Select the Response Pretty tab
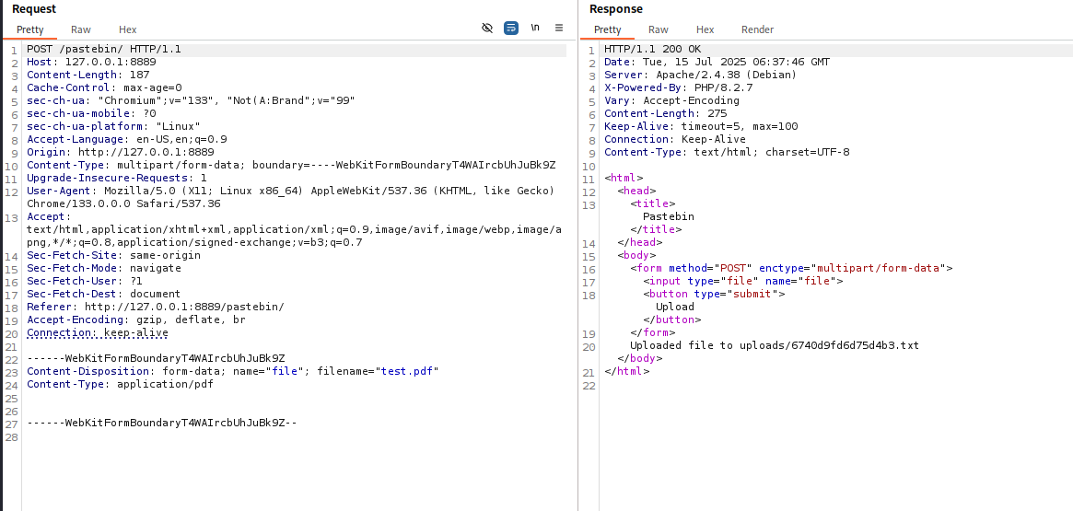Screen dimensions: 1073x511 (608, 29)
